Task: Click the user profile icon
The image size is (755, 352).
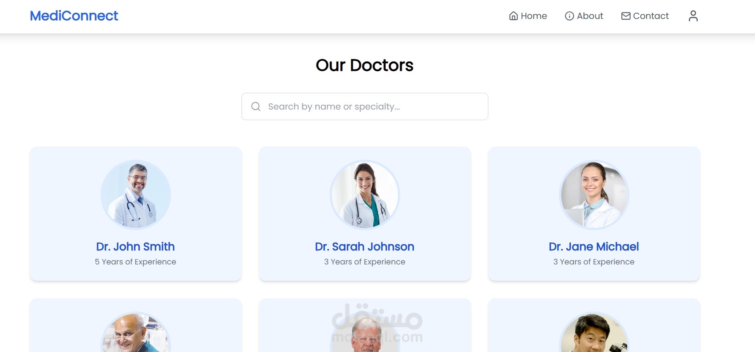Action: point(693,16)
